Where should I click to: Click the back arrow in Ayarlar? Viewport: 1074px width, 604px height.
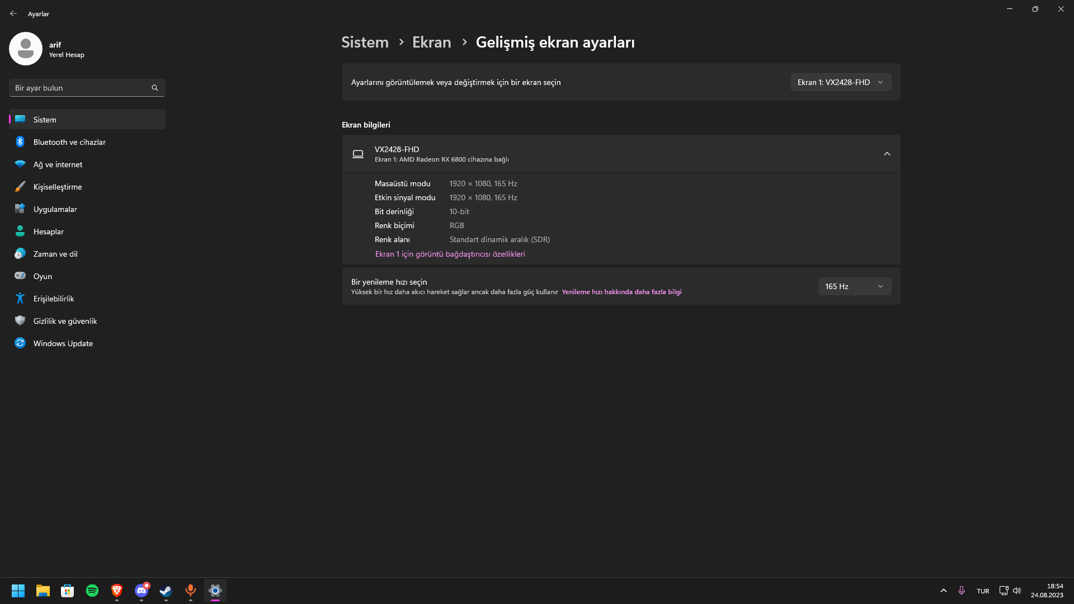(x=13, y=13)
